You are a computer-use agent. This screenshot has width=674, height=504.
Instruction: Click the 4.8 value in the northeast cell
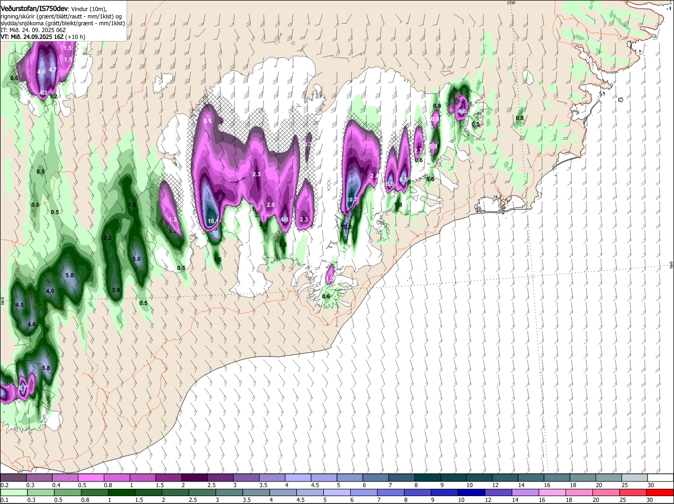462,112
